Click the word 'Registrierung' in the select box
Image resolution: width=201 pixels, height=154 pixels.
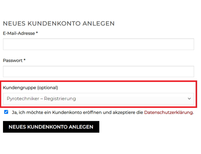click(x=60, y=98)
